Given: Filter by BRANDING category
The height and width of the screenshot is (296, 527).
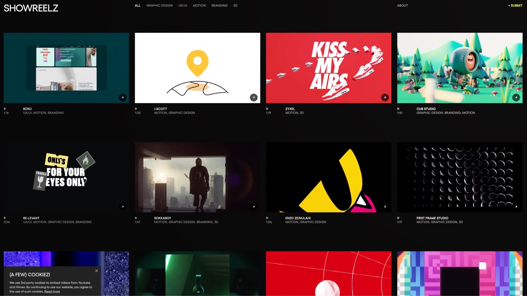Looking at the screenshot, I should pos(220,6).
